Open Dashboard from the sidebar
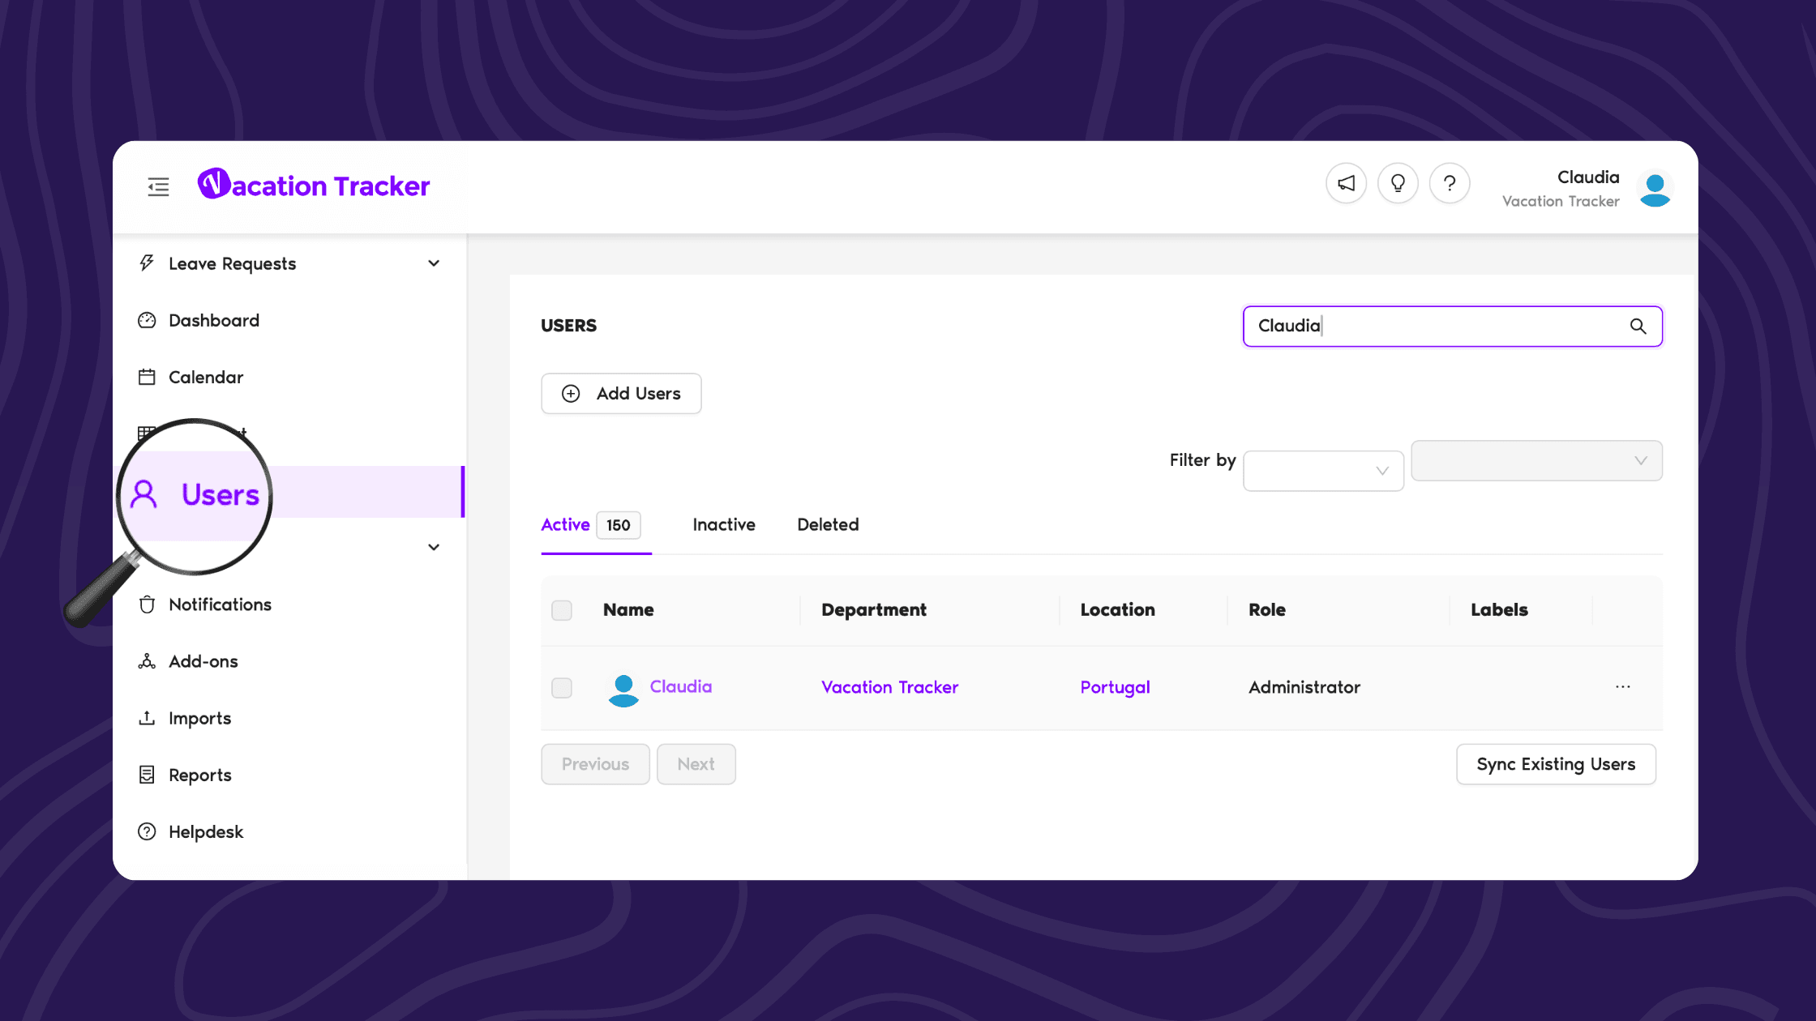This screenshot has width=1816, height=1021. coord(214,320)
